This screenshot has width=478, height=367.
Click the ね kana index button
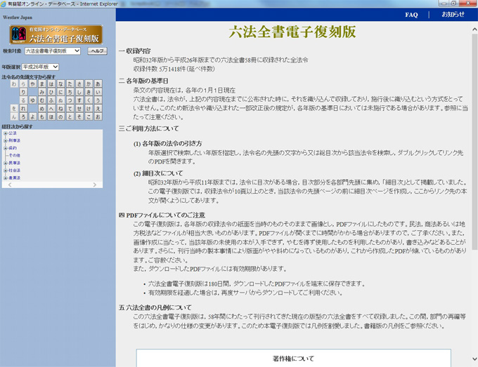60,109
